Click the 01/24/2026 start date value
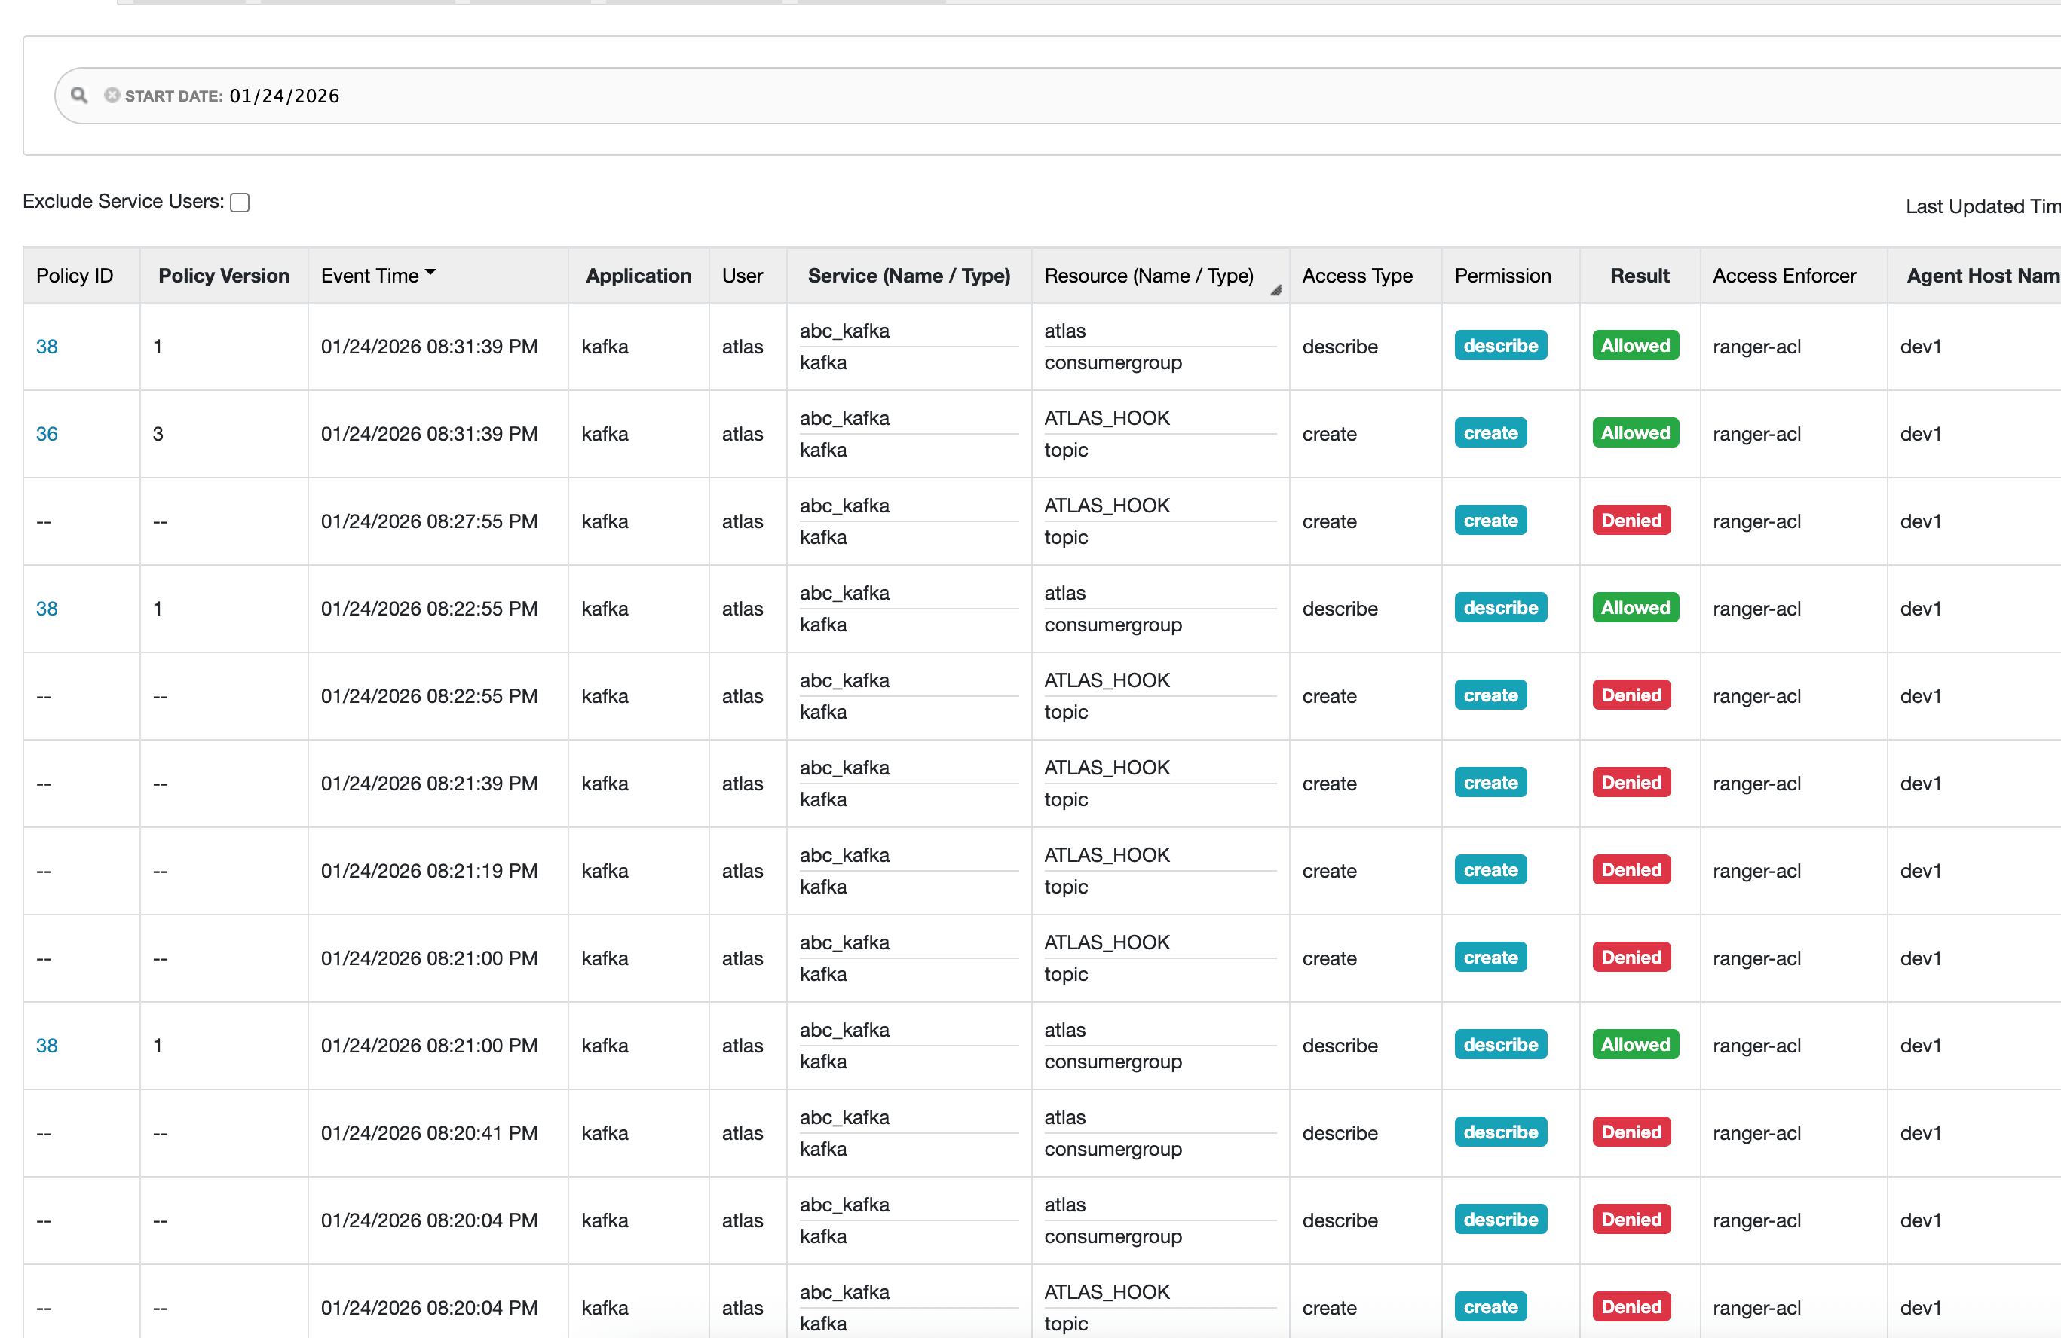 (x=284, y=96)
